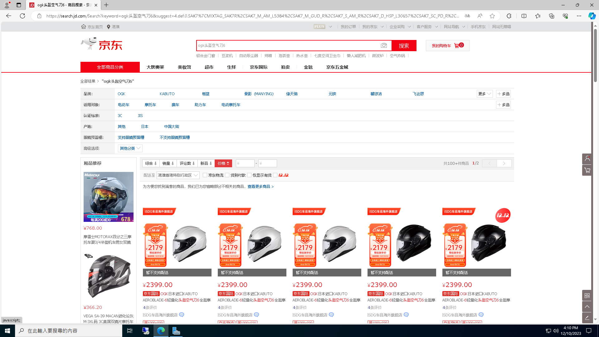Sort by 综合 tab
The image size is (599, 337).
(151, 164)
